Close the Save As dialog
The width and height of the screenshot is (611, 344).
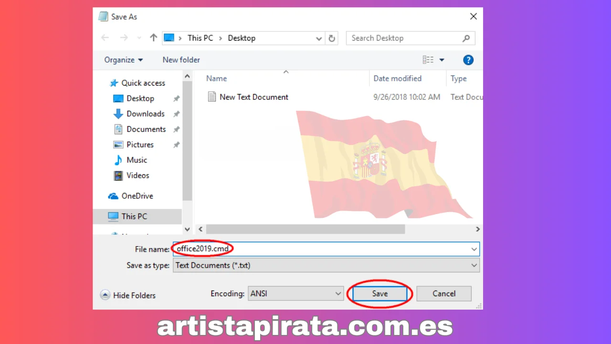pyautogui.click(x=473, y=17)
